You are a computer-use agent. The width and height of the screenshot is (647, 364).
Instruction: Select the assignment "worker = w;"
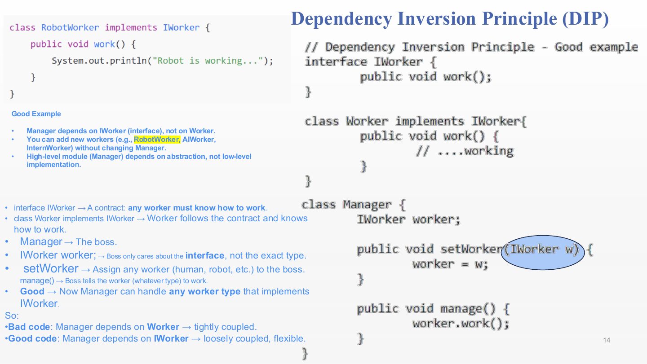[450, 264]
